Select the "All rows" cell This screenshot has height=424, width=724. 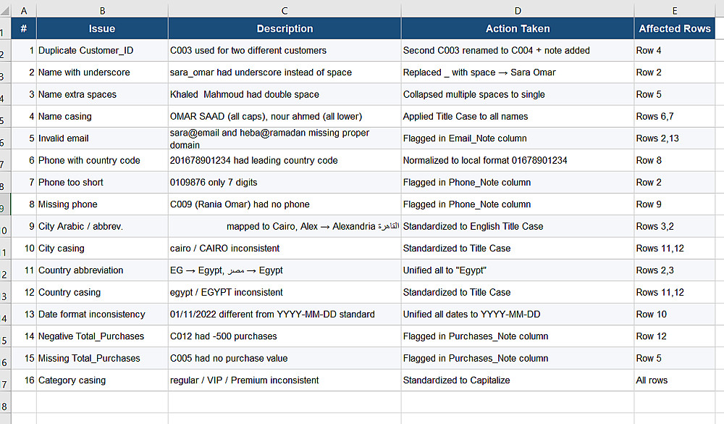coord(674,380)
